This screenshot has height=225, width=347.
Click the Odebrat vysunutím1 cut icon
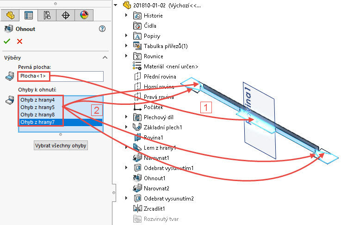tap(138, 168)
